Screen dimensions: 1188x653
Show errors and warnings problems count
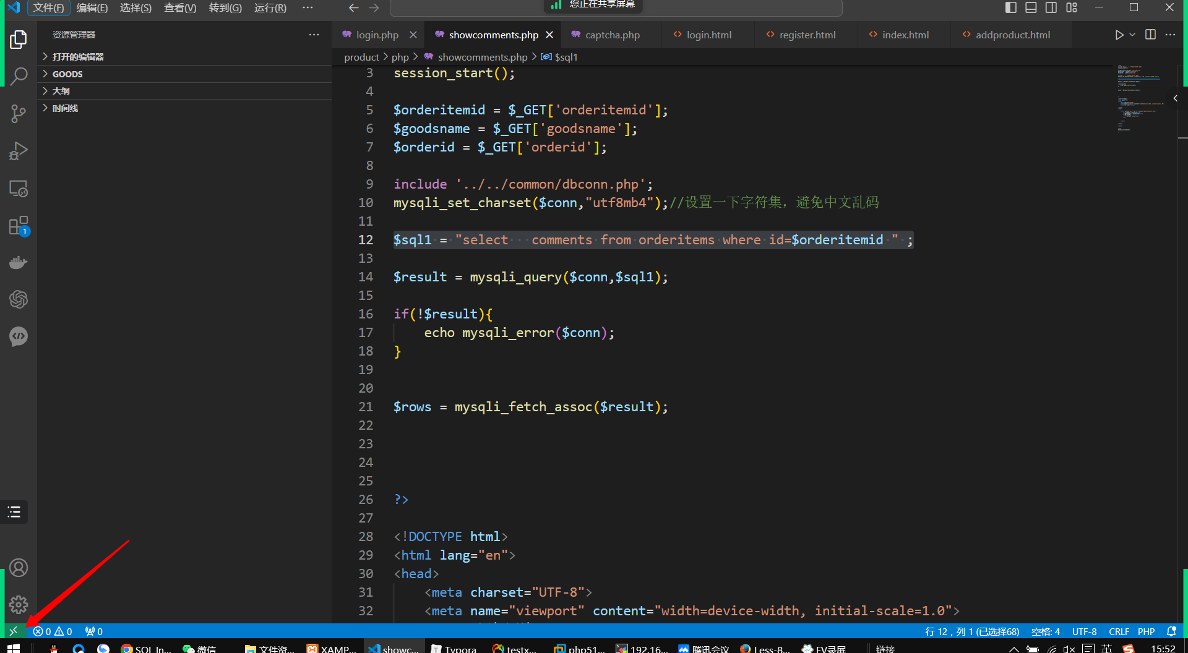(53, 631)
